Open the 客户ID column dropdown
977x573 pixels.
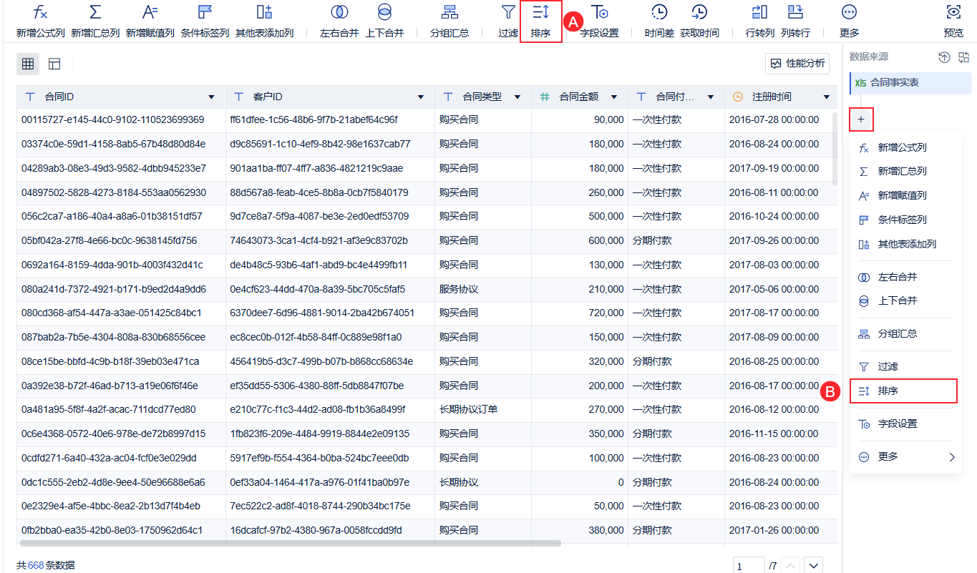point(420,97)
